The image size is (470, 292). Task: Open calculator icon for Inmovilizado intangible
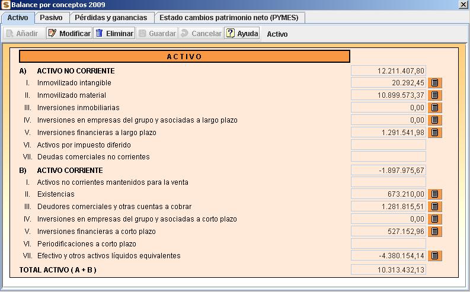[435, 83]
